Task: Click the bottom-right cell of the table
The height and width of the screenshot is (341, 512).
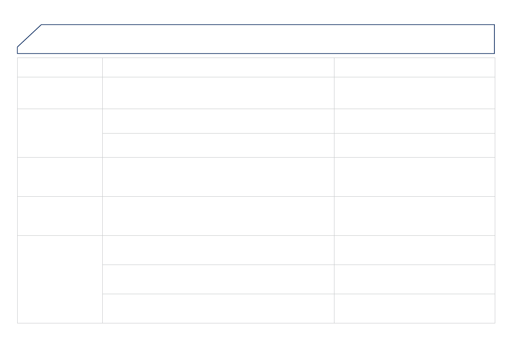Action: click(x=414, y=308)
